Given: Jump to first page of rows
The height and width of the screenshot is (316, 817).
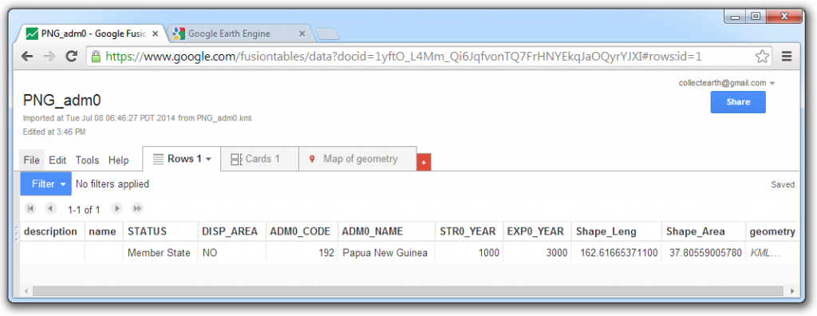Looking at the screenshot, I should pos(30,208).
